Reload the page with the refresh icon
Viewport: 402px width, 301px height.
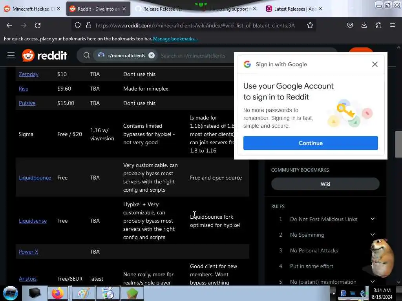click(38, 25)
